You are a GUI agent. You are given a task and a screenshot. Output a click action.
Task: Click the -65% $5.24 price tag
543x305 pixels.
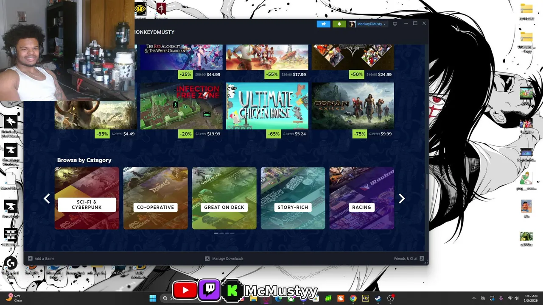[286, 133]
